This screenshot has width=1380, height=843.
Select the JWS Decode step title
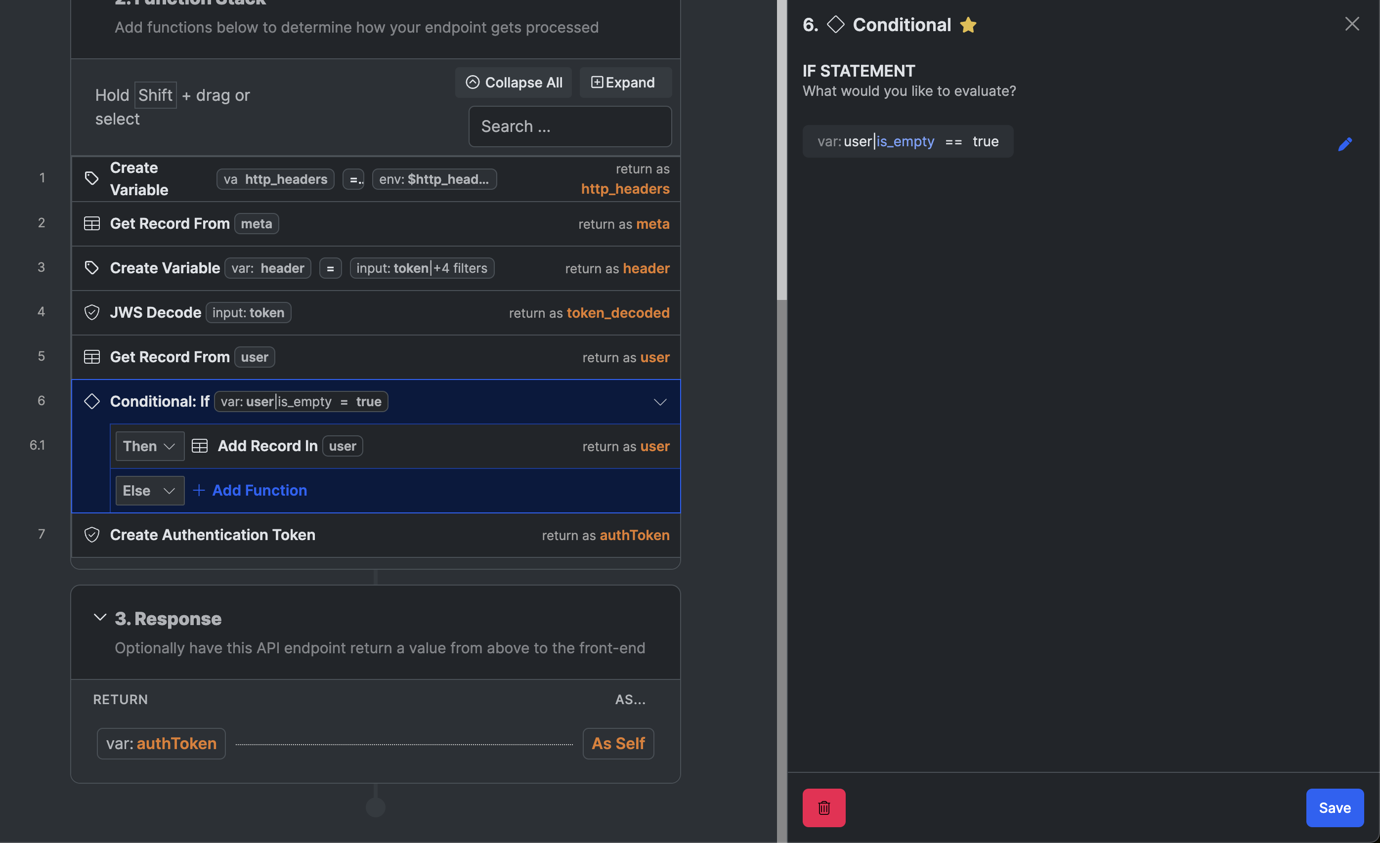tap(156, 312)
